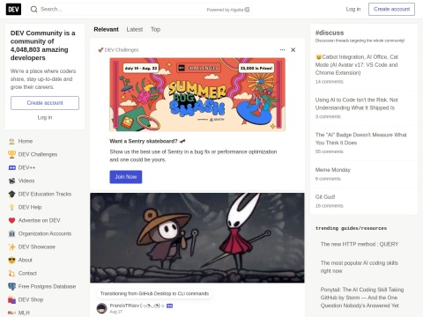The image size is (423, 317).
Task: Open Organization Accounts sidebar item
Action: tap(45, 233)
